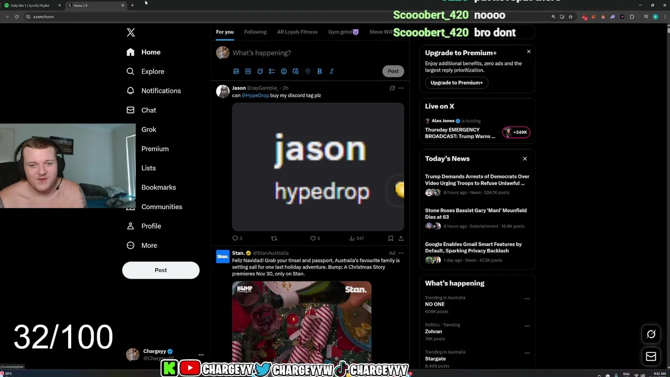Open the jason hypedrop image
Screen dimensions: 670x377
[318, 167]
